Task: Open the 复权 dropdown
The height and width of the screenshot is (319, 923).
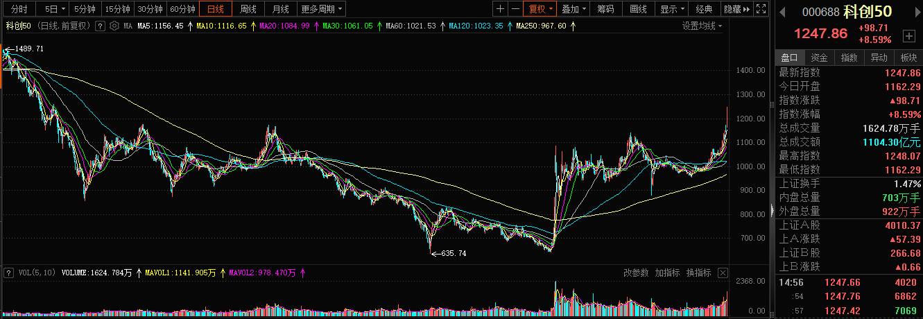Action: (540, 9)
